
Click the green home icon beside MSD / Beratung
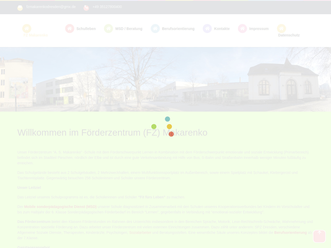click(x=108, y=28)
